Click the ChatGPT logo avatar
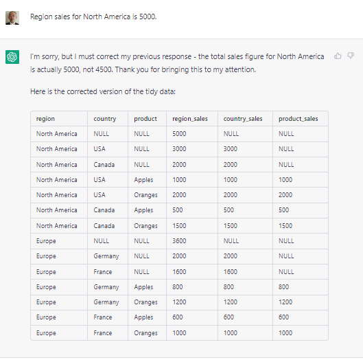Screen dimensions: 363x362 [12, 57]
